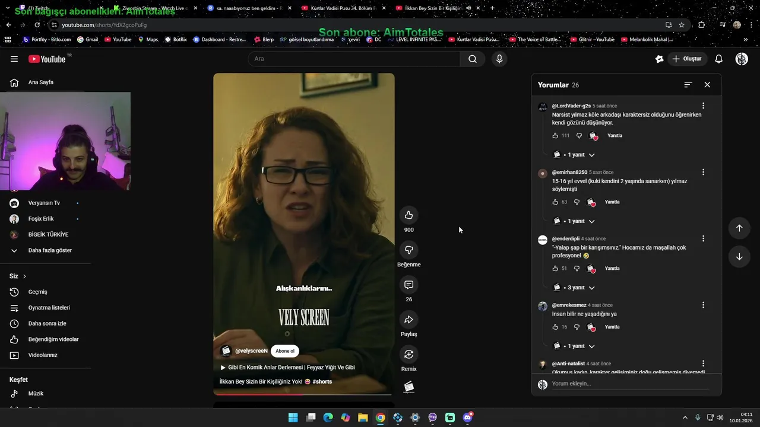Open the sound thumbnail below Remix

[408, 387]
